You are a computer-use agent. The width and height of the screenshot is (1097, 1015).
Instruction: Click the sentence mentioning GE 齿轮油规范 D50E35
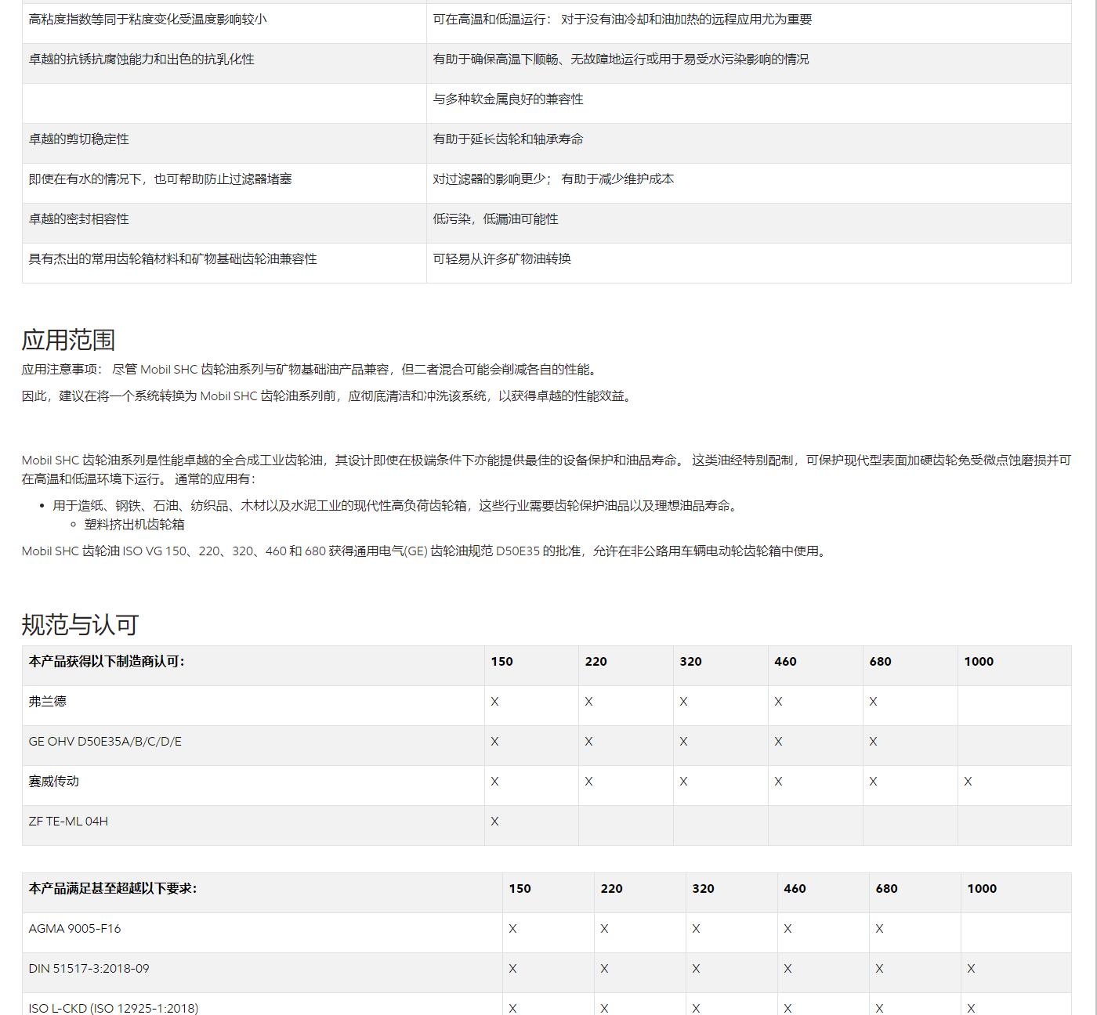pyautogui.click(x=425, y=551)
